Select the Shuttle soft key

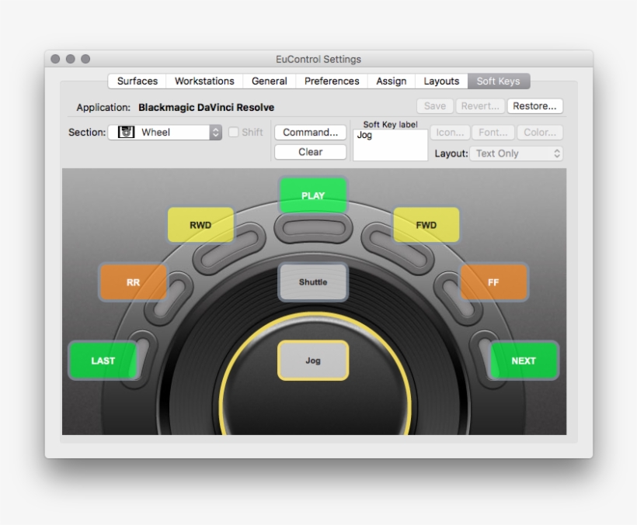point(313,282)
